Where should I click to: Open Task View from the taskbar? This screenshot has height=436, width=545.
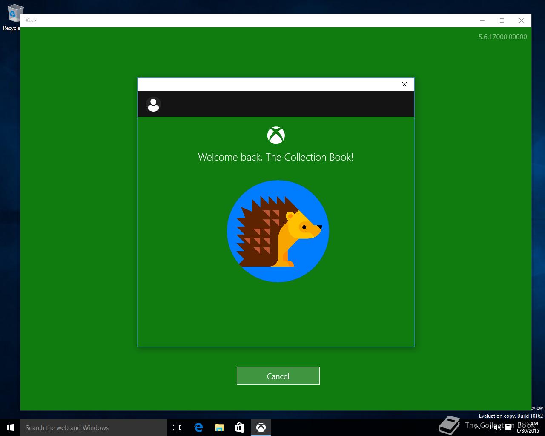click(177, 427)
